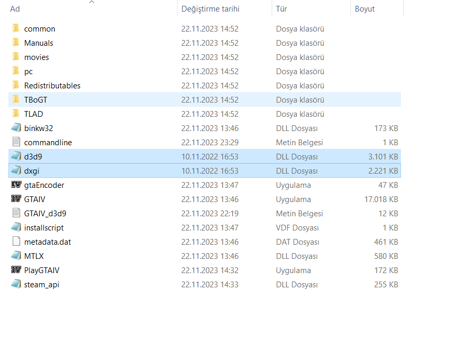Click the 461 KB size of metadata.dat

pyautogui.click(x=386, y=242)
